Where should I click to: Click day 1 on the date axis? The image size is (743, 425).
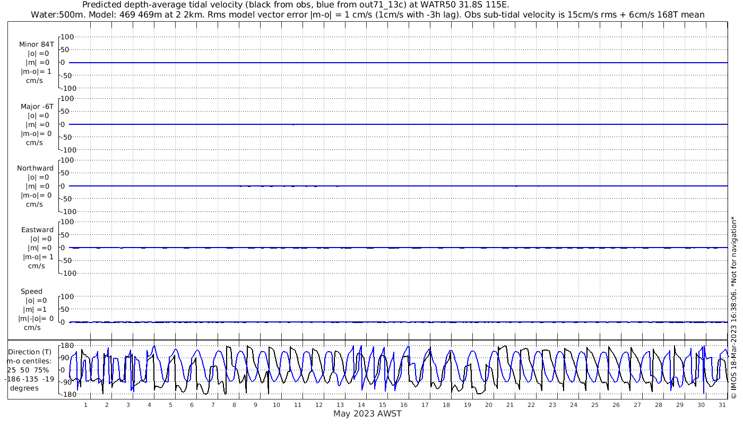click(x=85, y=405)
